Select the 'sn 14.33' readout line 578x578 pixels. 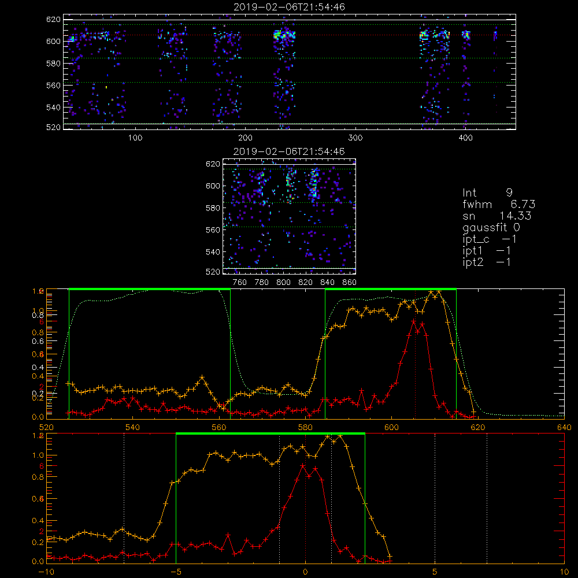[x=497, y=216]
